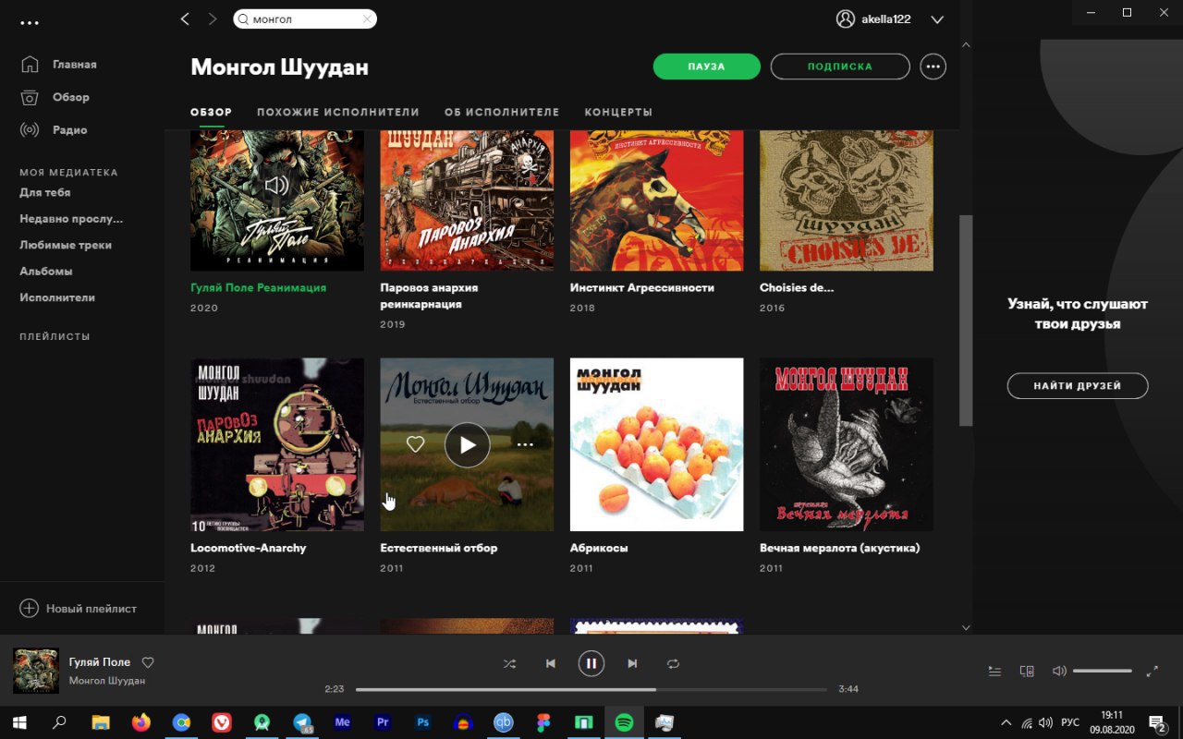Adjust the Spotify volume slider
Viewport: 1183px width, 739px height.
tap(1103, 672)
